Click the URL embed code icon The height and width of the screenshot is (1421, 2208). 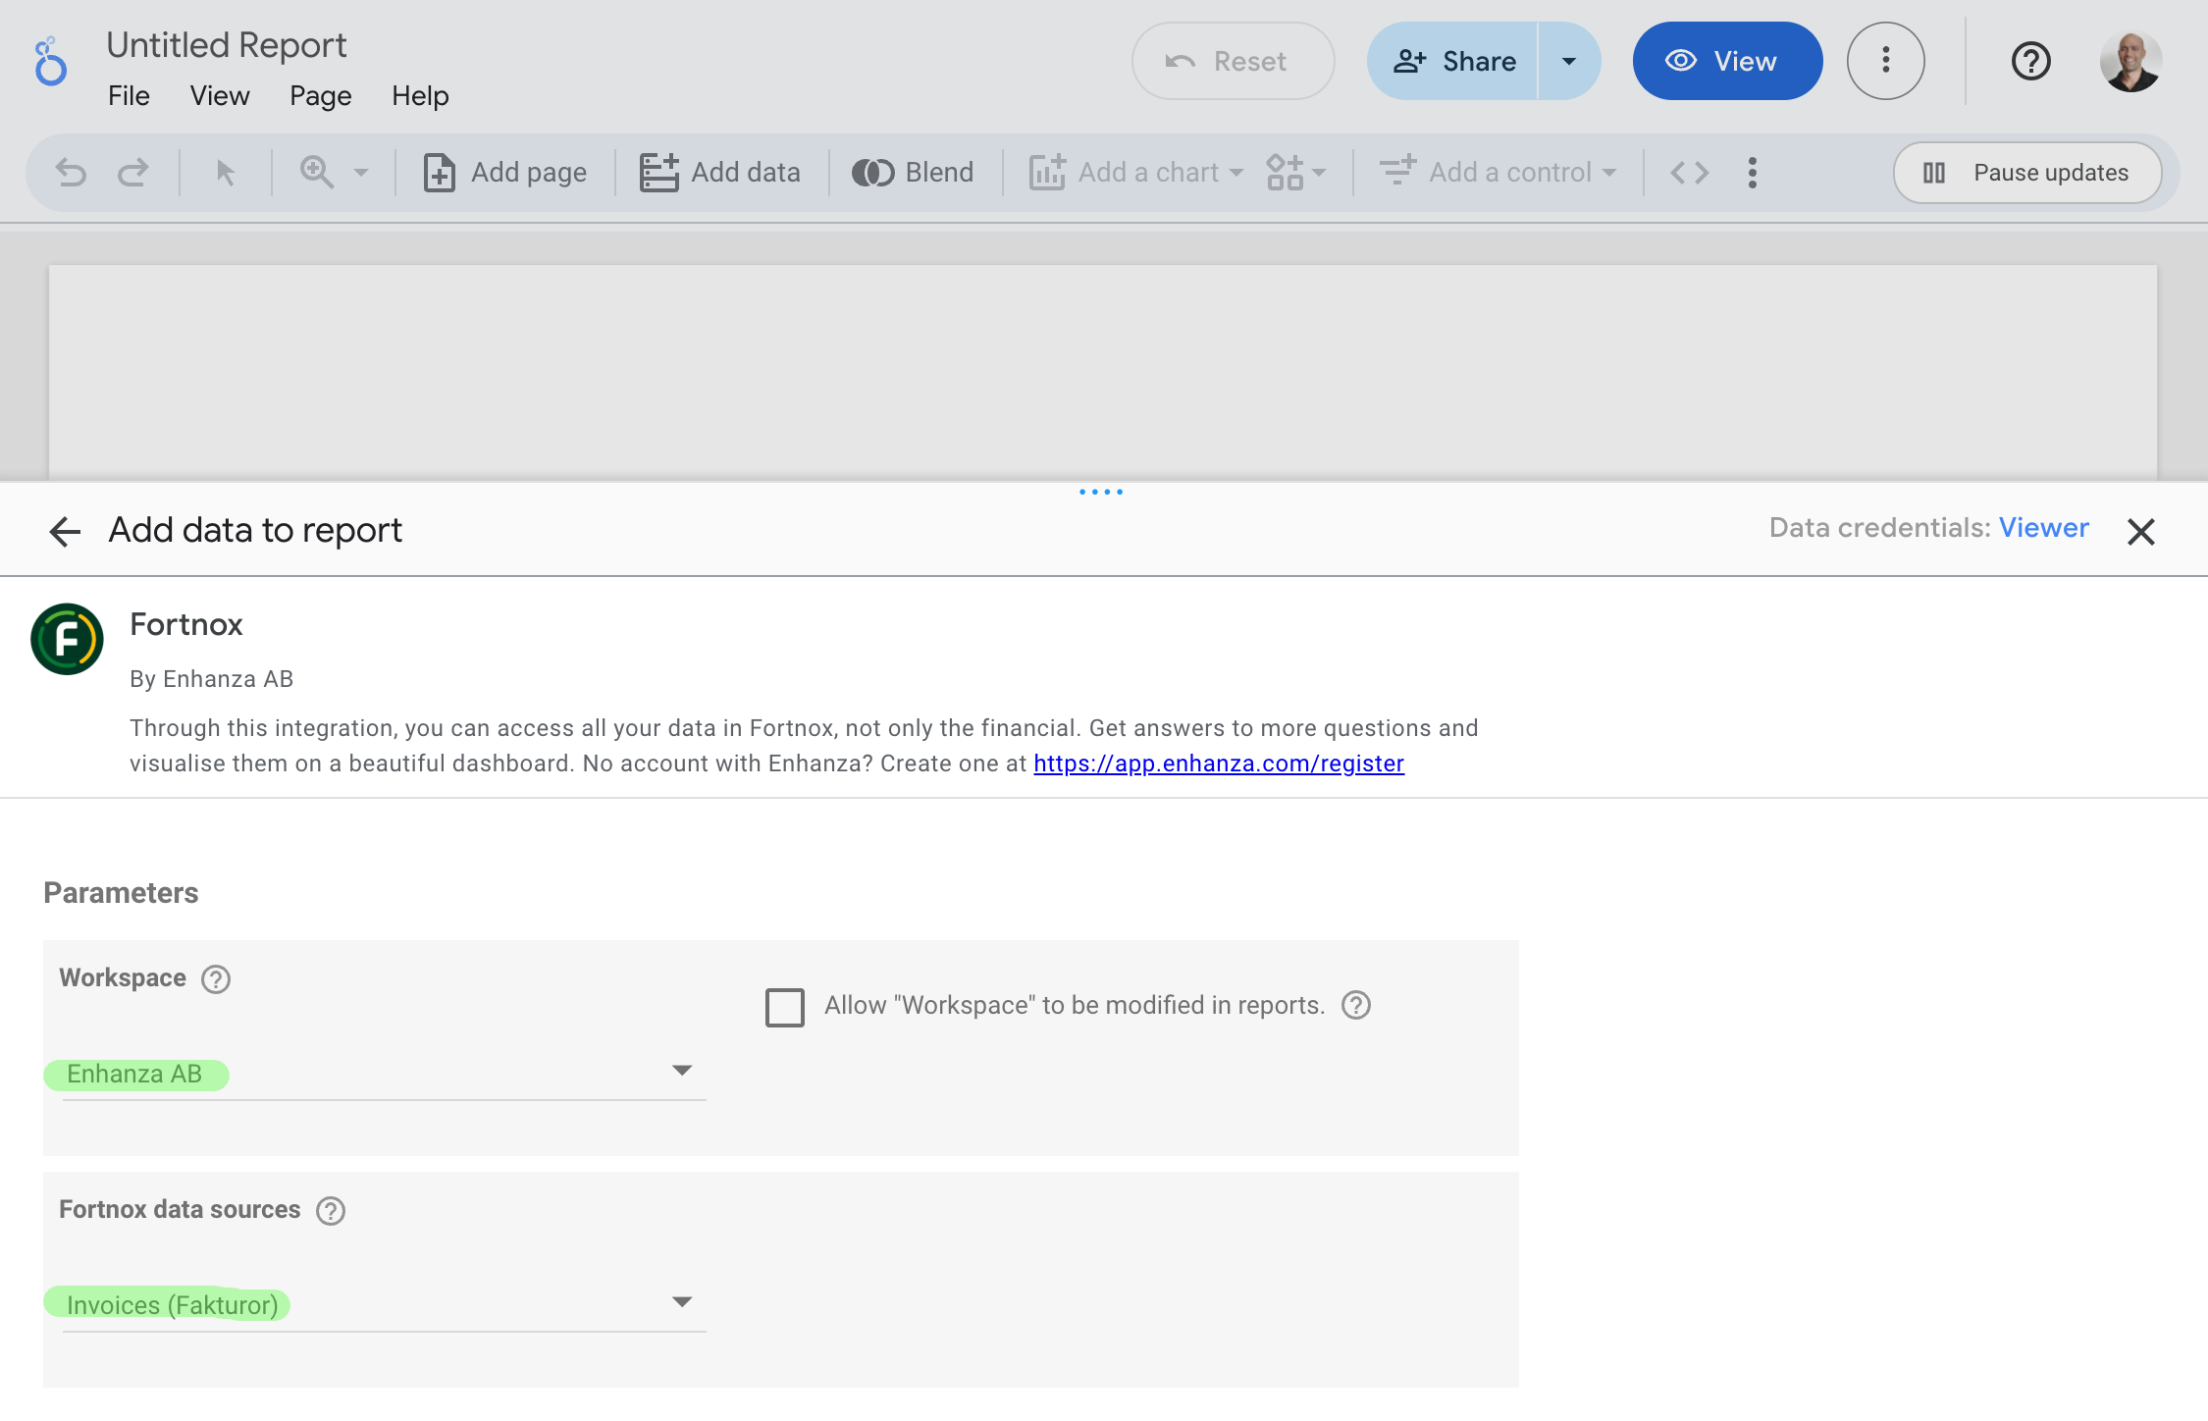click(1689, 173)
